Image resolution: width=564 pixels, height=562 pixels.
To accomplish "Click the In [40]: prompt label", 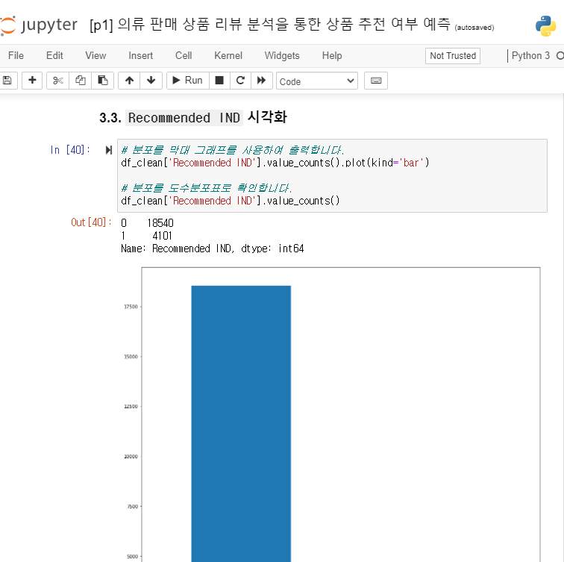I will pos(70,150).
